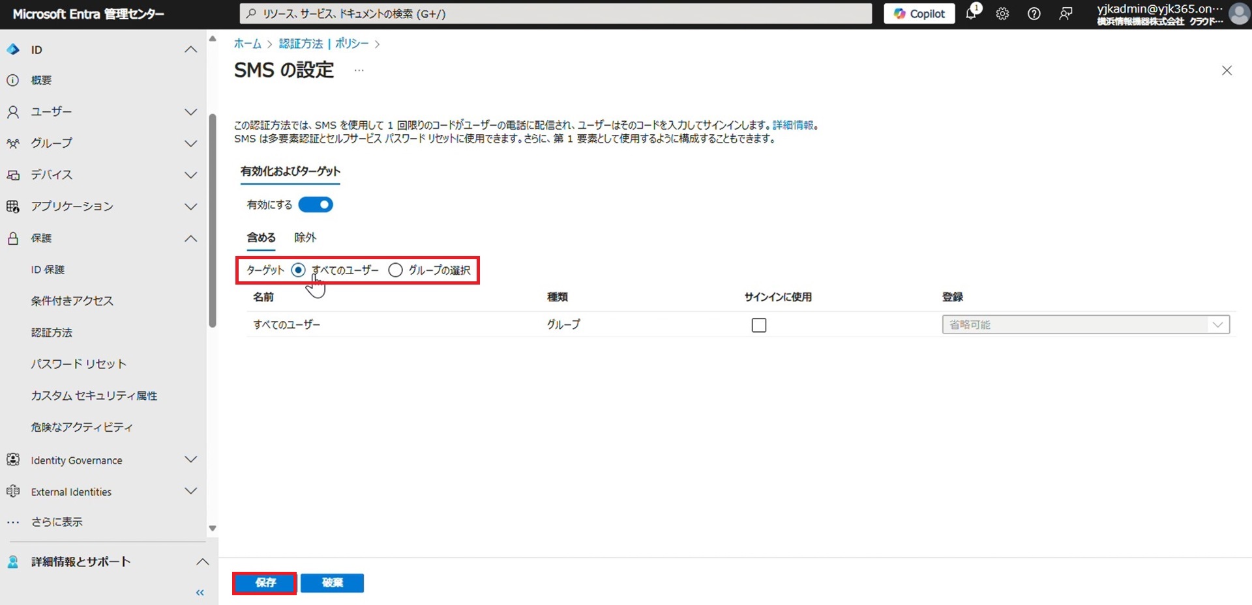Check the サインインに使用 checkbox
The height and width of the screenshot is (605, 1252).
pyautogui.click(x=759, y=325)
